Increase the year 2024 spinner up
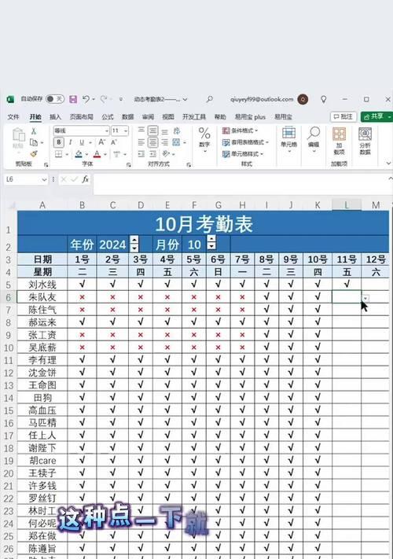 [x=134, y=240]
